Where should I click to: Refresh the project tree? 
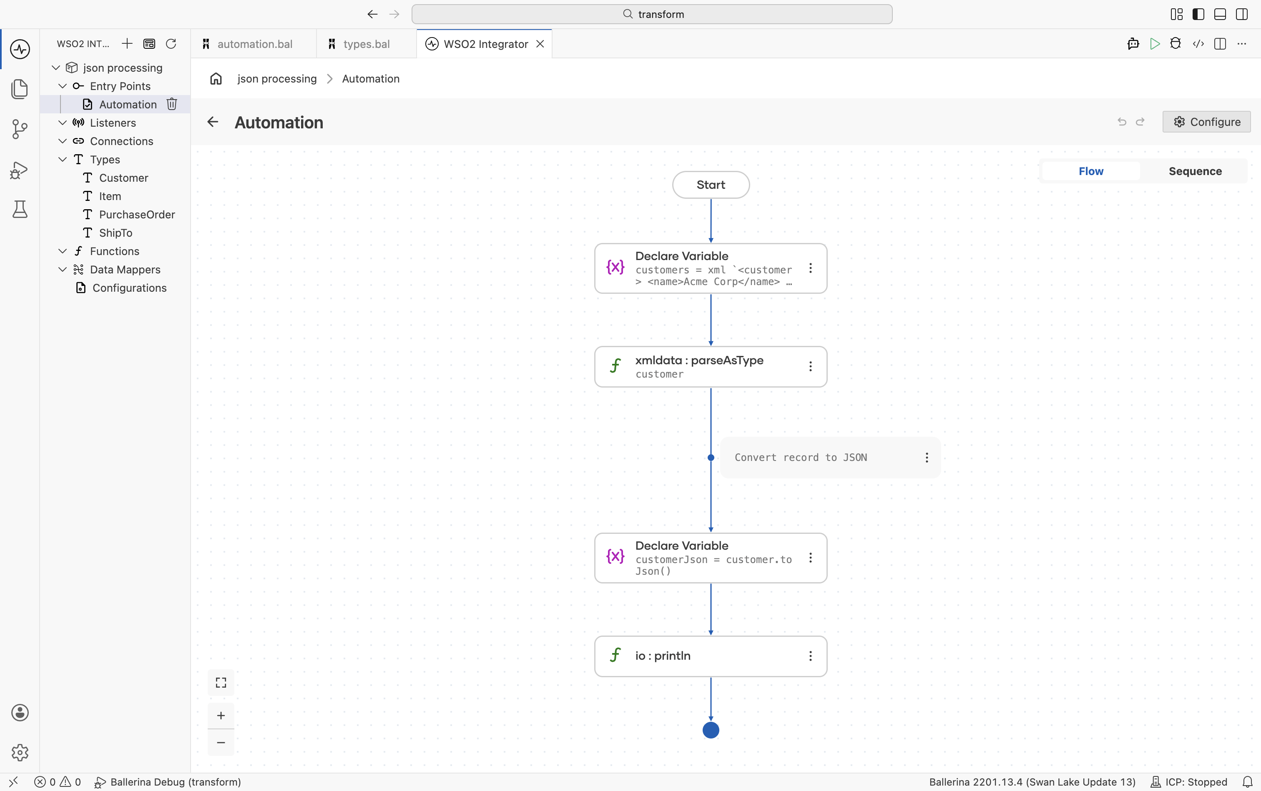click(x=171, y=43)
